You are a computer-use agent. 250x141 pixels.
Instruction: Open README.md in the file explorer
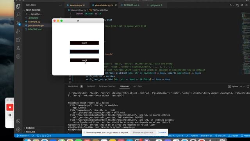35,29
